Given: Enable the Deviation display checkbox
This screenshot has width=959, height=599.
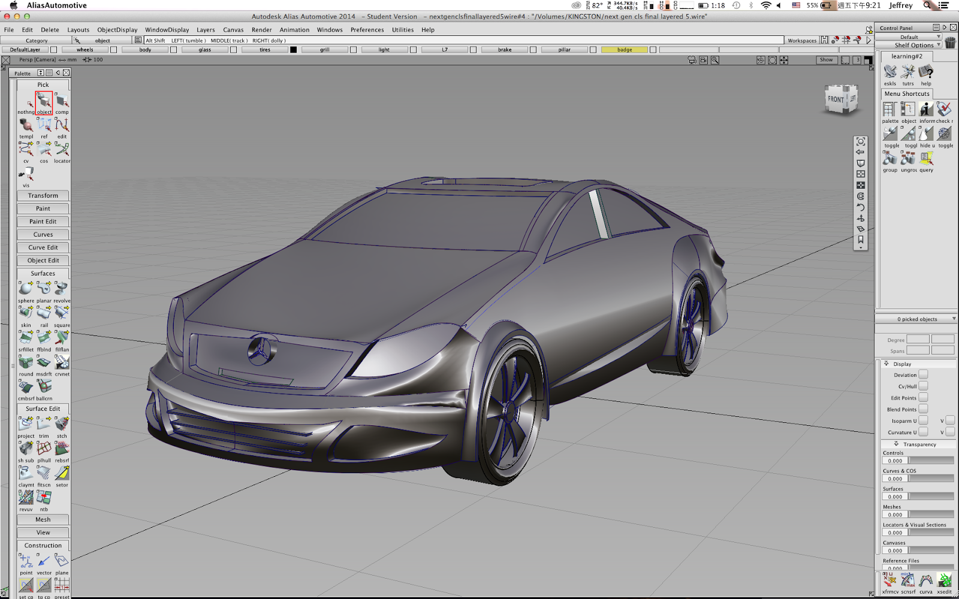Looking at the screenshot, I should [924, 374].
